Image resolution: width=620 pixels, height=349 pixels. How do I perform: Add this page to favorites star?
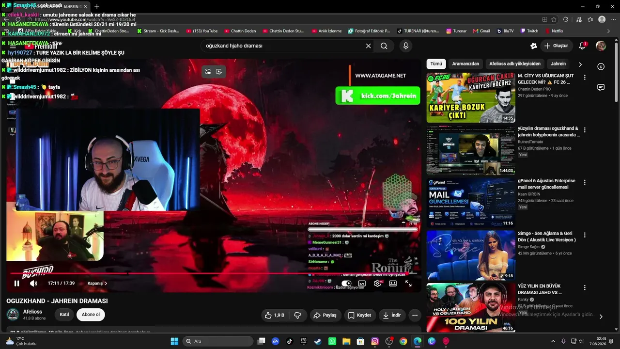(x=554, y=19)
